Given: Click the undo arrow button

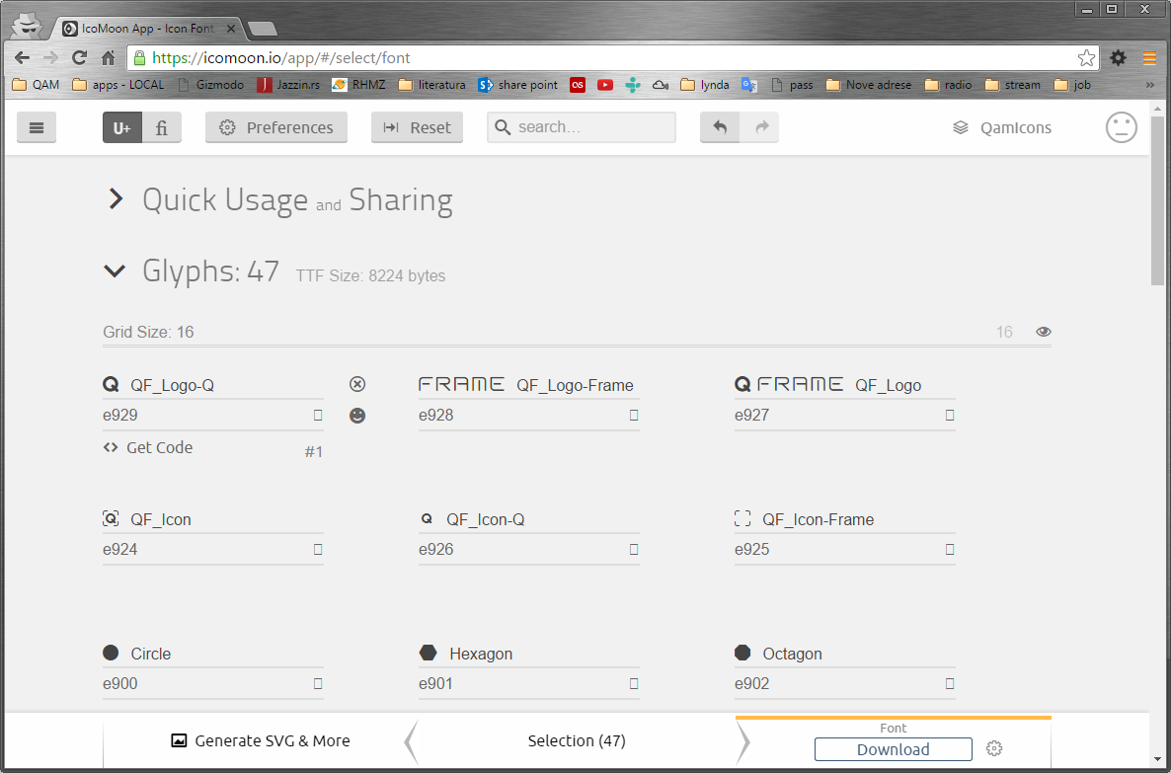Looking at the screenshot, I should click(x=720, y=127).
